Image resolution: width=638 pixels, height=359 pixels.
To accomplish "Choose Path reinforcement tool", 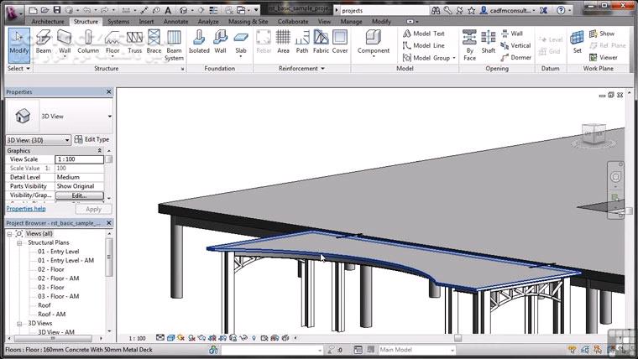I will click(x=302, y=42).
